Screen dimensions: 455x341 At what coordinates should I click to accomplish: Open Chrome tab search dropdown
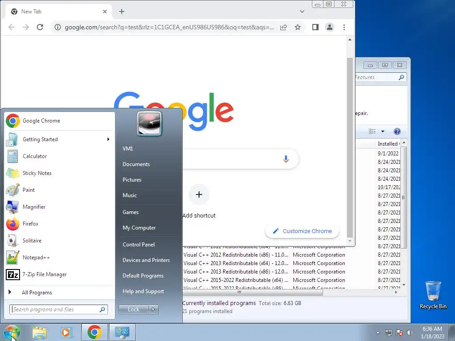tap(302, 12)
